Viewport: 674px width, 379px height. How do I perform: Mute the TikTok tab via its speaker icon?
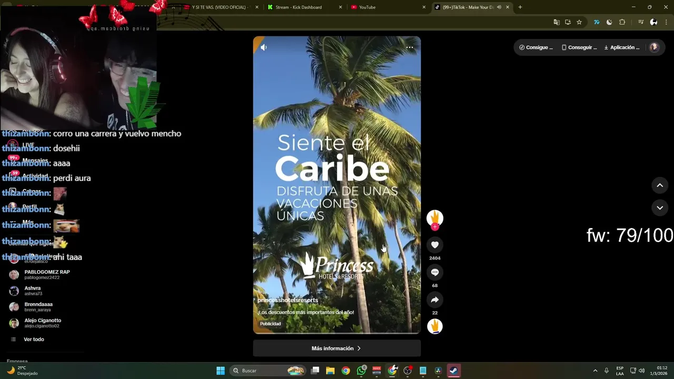[499, 7]
